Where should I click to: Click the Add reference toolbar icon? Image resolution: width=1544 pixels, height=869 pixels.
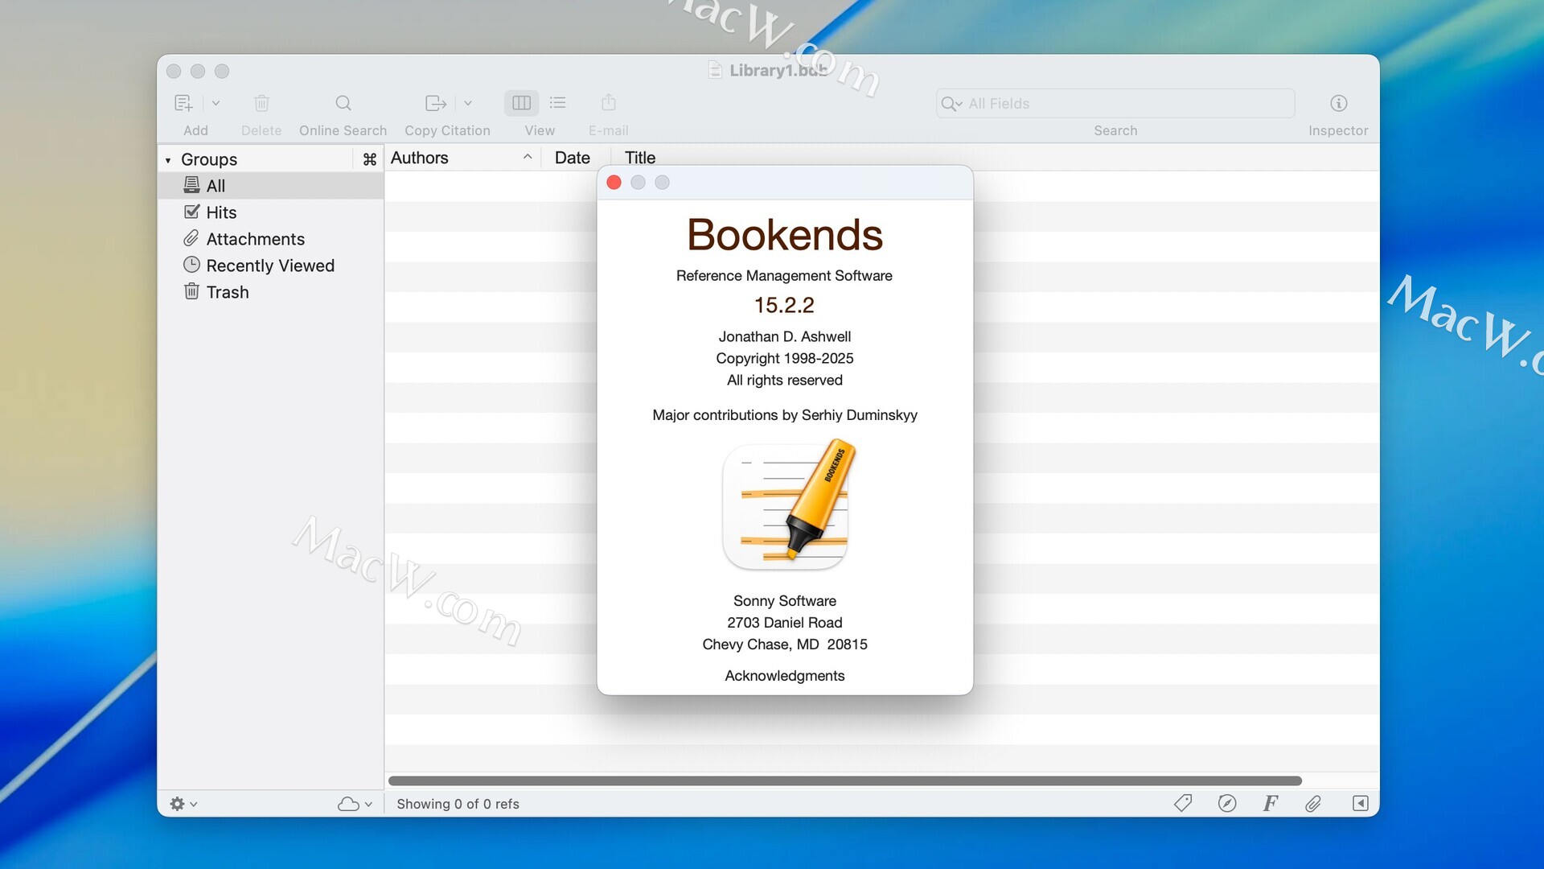pyautogui.click(x=183, y=103)
